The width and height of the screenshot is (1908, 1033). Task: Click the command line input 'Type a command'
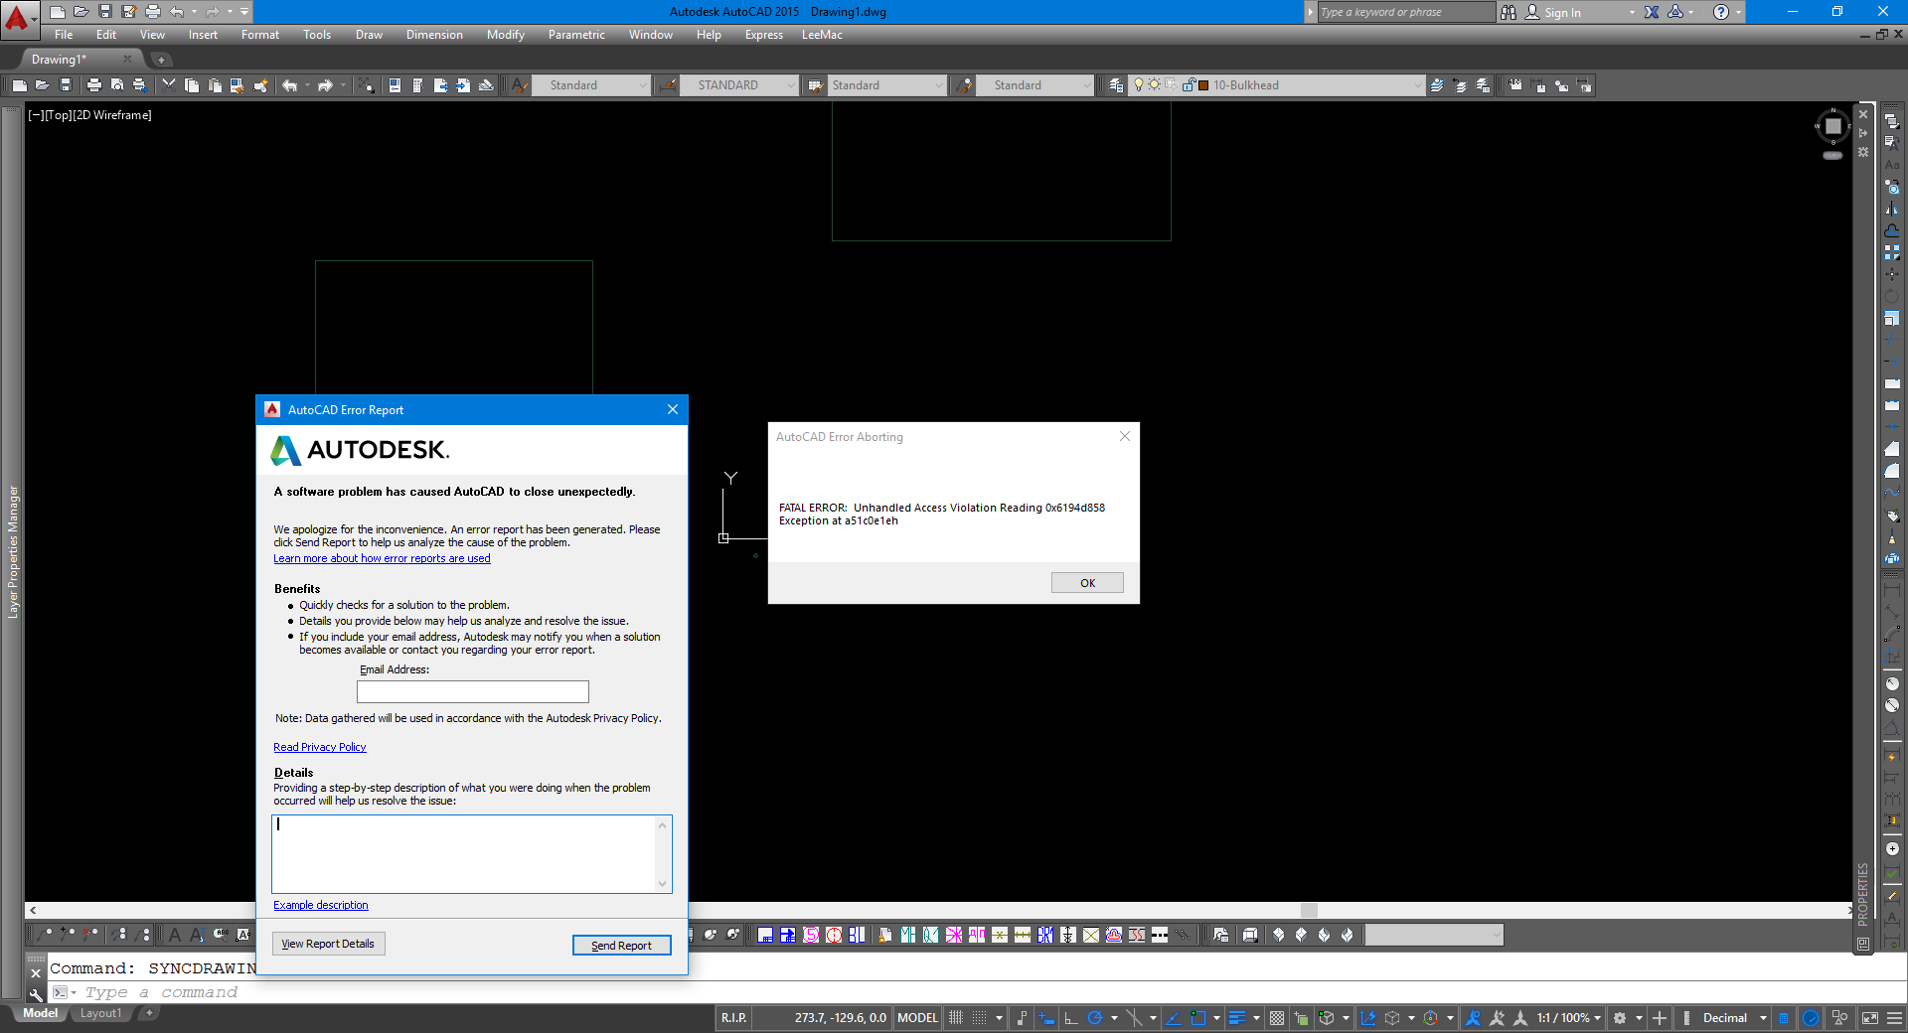point(161,992)
